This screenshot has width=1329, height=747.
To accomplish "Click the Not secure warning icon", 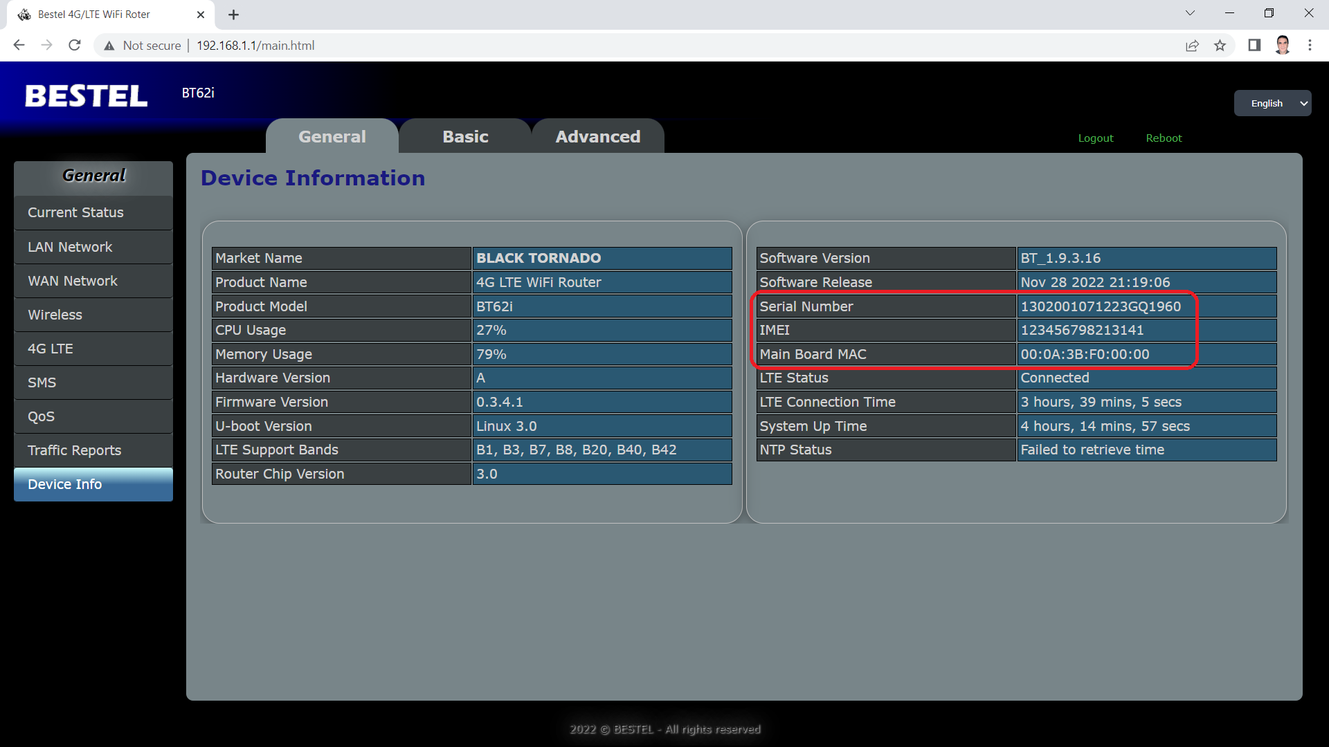I will (109, 46).
